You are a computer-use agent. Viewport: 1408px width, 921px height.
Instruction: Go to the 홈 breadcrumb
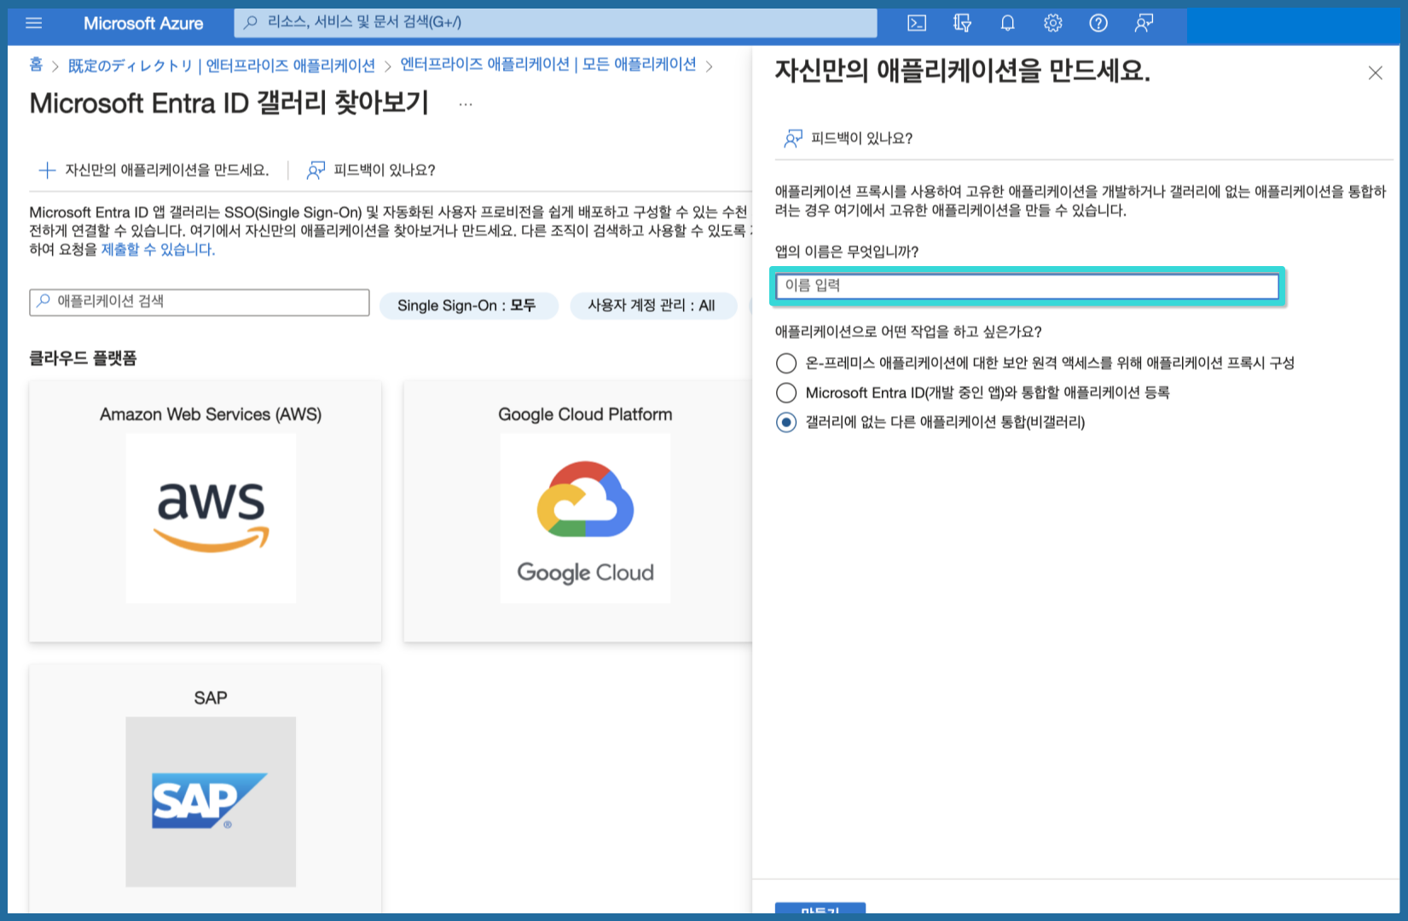[36, 65]
